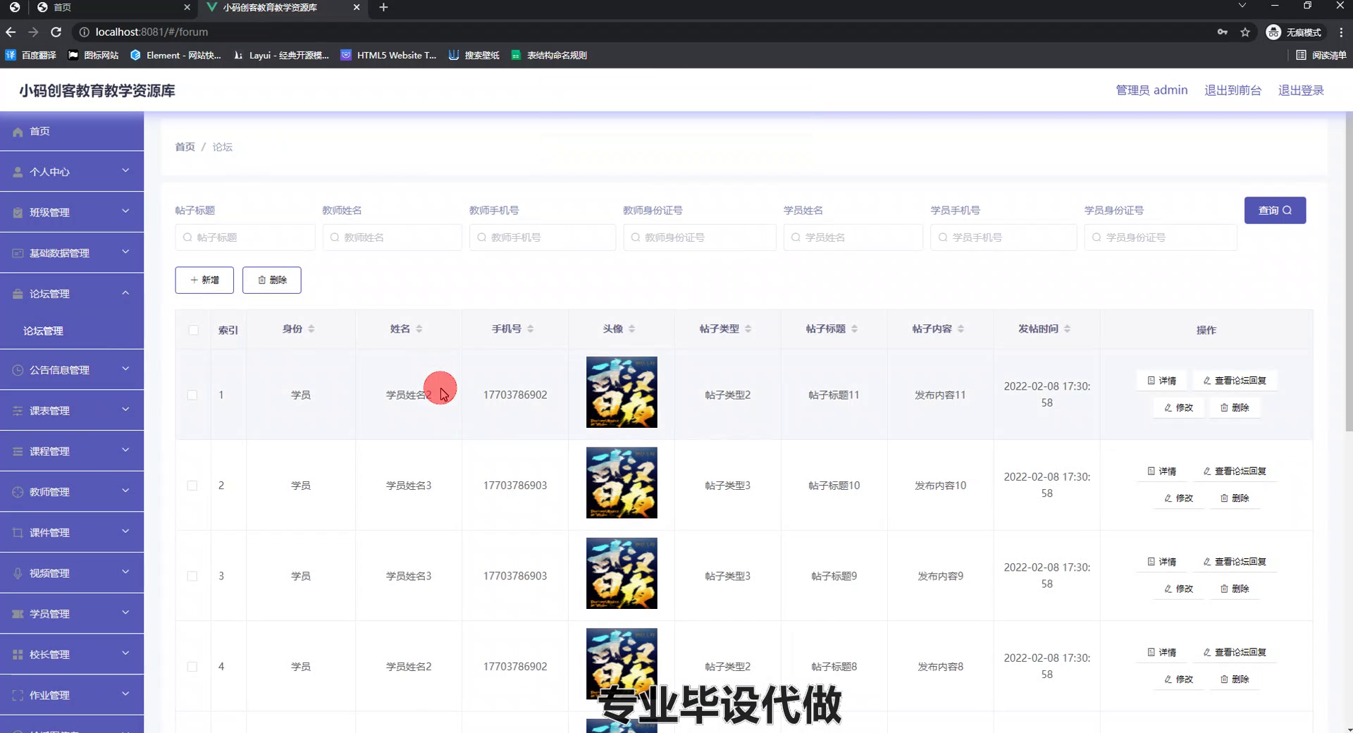Open the 作业管理 sidebar menu
Image resolution: width=1353 pixels, height=733 pixels.
(x=72, y=695)
